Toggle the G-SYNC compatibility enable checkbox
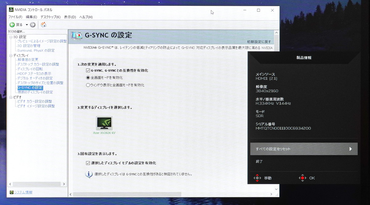 tap(88, 70)
